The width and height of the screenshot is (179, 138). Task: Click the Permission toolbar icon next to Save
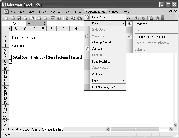pos(25,18)
